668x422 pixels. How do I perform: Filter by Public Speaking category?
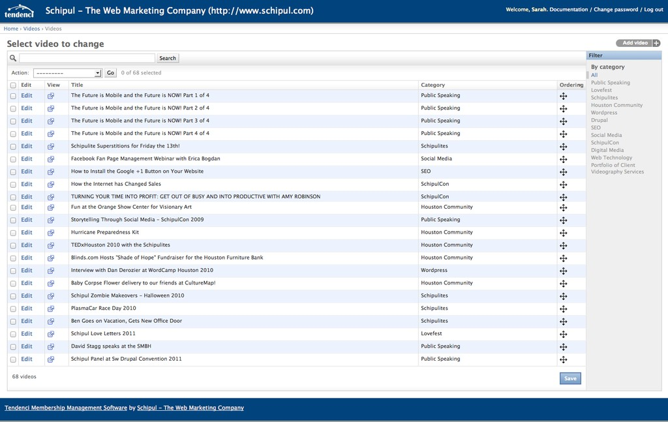click(610, 83)
